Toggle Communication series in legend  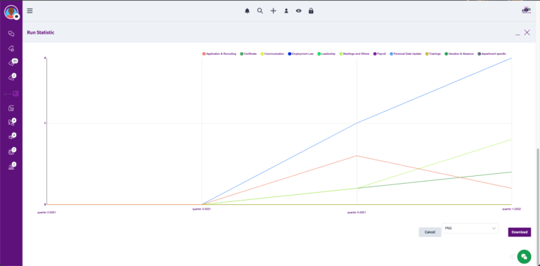[272, 53]
